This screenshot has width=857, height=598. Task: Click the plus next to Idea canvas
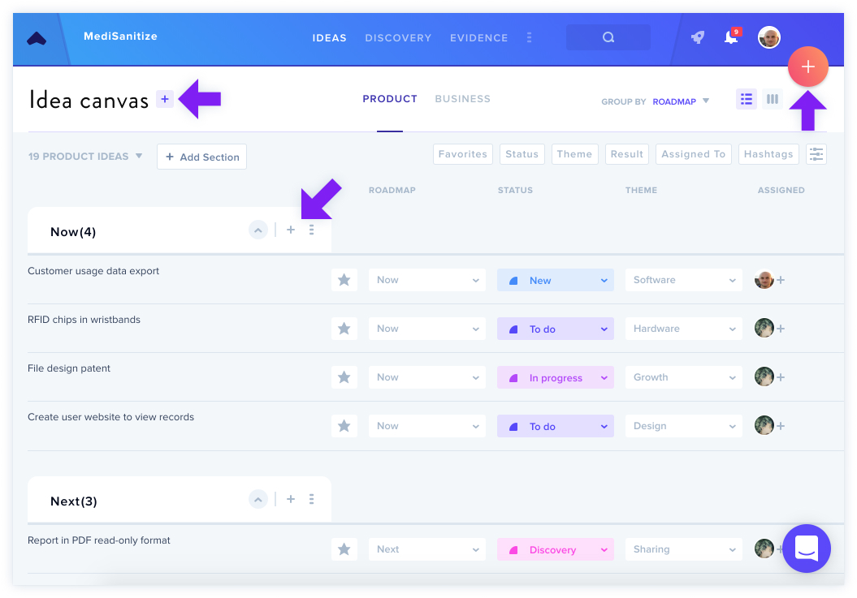165,99
